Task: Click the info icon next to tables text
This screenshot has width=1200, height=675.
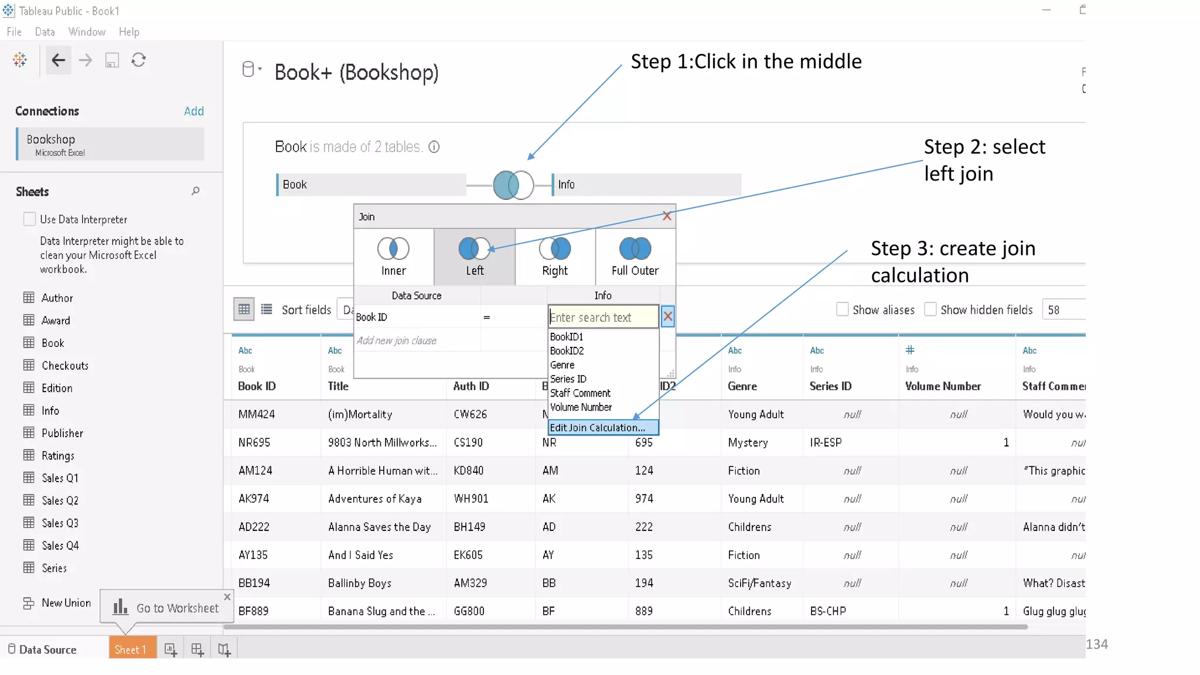Action: point(434,147)
